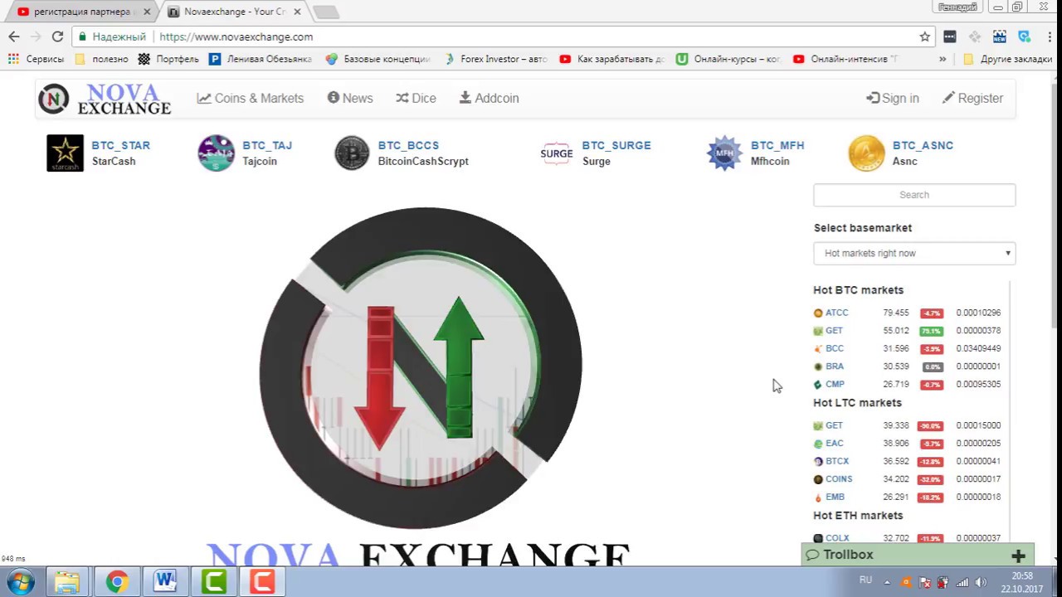
Task: Open the BTC_SURGE market link
Action: pyautogui.click(x=616, y=145)
